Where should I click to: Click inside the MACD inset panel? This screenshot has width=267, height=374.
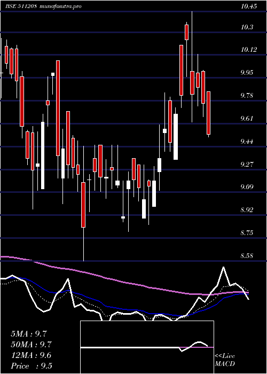pos(147,347)
